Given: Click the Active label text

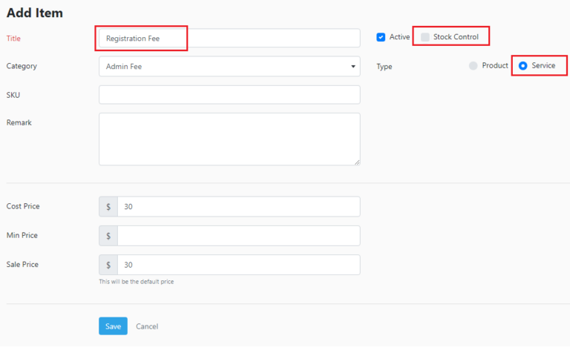Looking at the screenshot, I should click(x=399, y=37).
